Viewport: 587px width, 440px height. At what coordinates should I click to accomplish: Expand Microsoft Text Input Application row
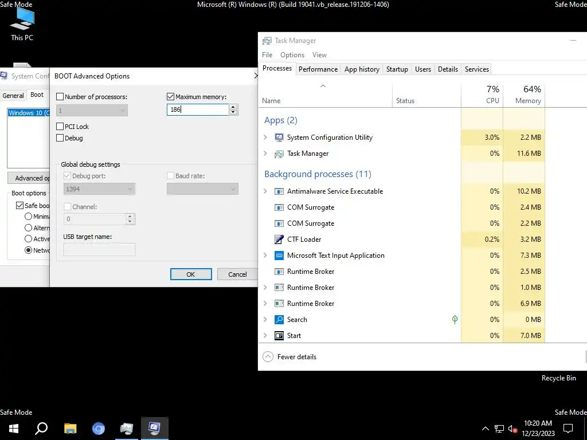[x=265, y=255]
